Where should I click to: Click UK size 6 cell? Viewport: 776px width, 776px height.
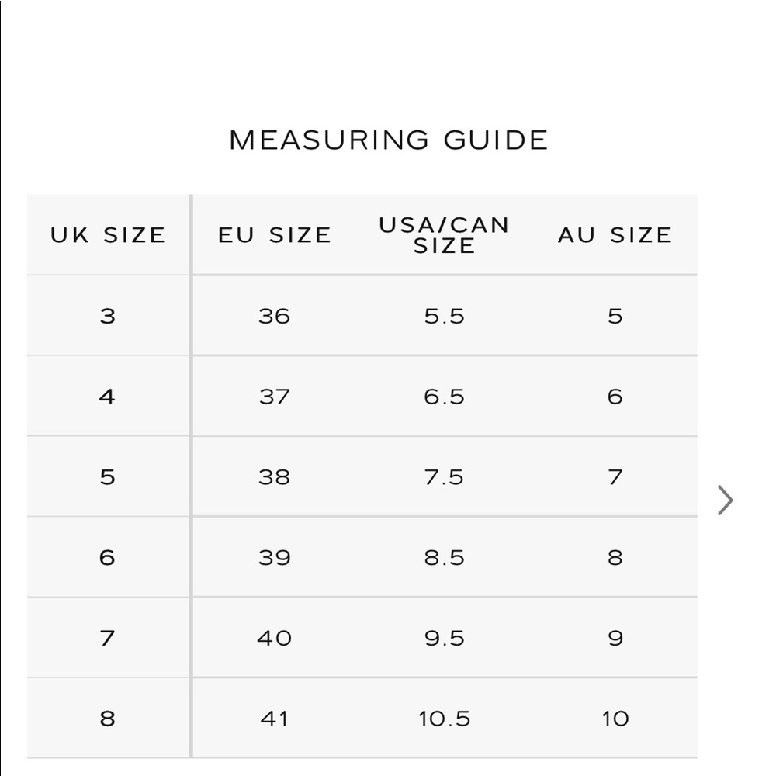(108, 558)
